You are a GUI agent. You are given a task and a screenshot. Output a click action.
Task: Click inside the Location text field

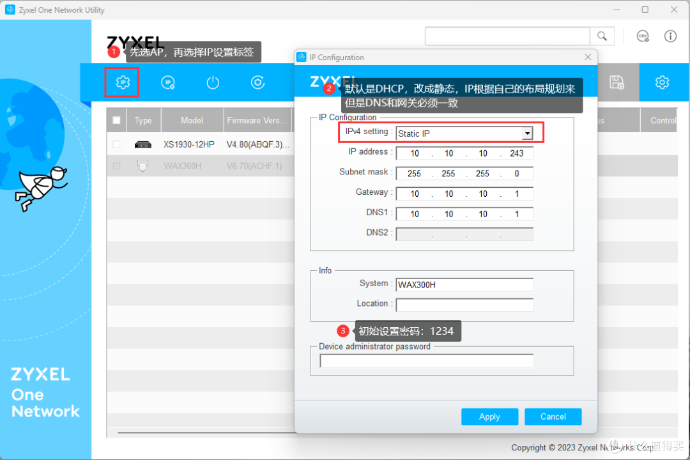[464, 305]
